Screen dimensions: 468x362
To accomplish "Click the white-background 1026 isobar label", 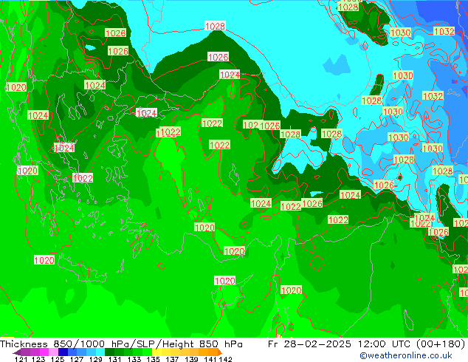I will 218,57.
